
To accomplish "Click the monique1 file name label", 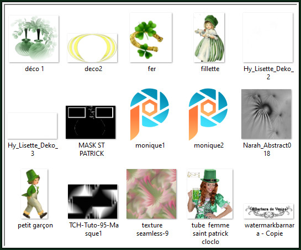I will pos(150,145).
